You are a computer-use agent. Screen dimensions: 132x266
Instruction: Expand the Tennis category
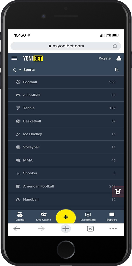66,108
